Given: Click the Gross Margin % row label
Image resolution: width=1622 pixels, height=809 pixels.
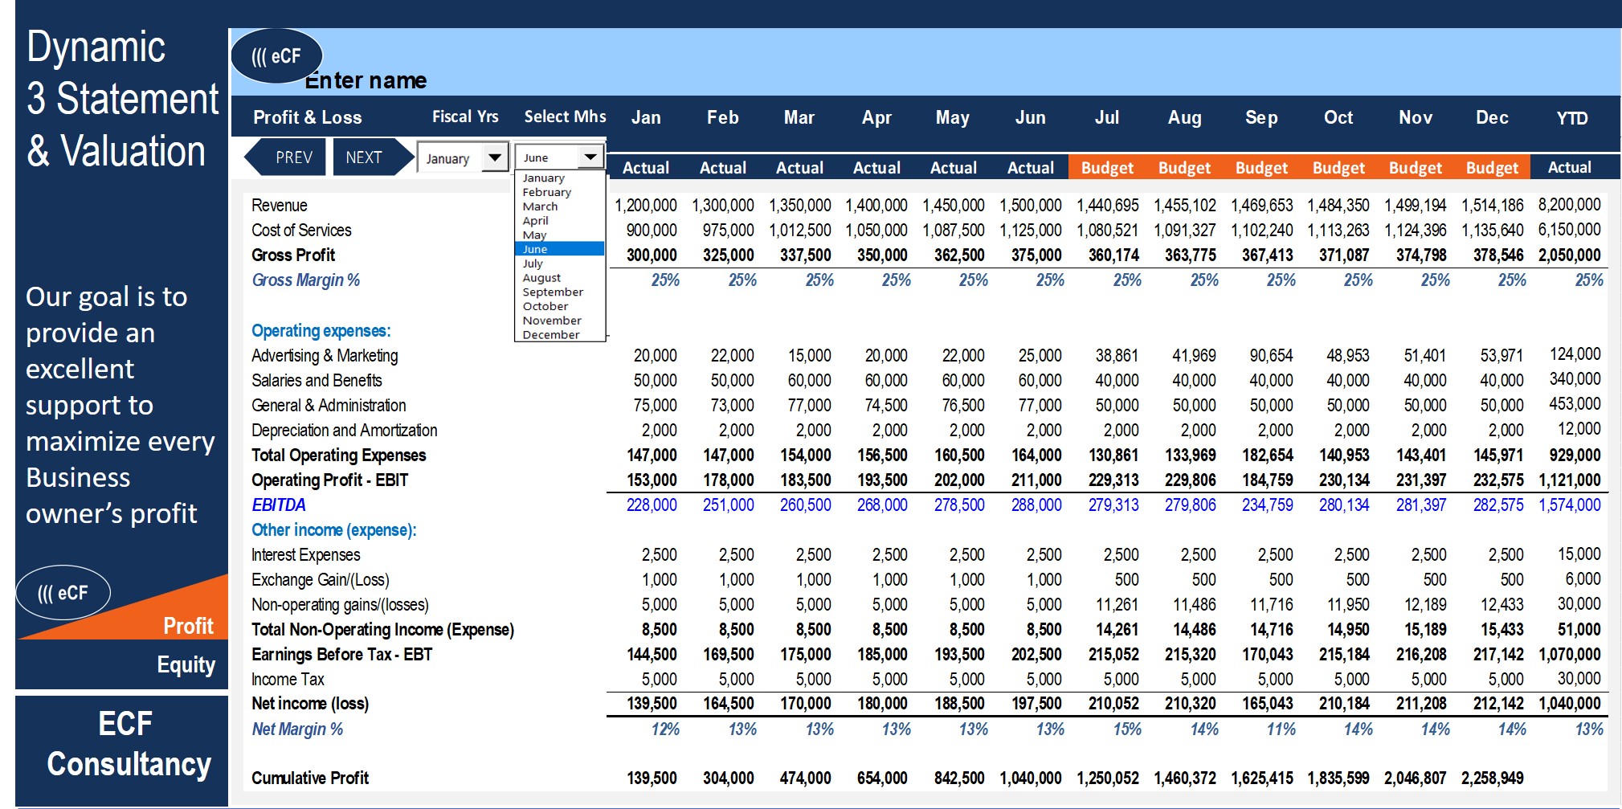Looking at the screenshot, I should point(305,280).
